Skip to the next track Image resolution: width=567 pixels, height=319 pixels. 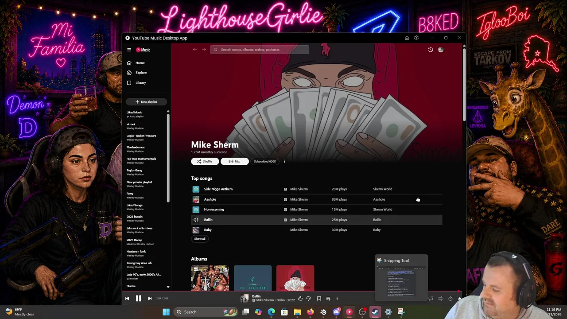click(x=150, y=299)
